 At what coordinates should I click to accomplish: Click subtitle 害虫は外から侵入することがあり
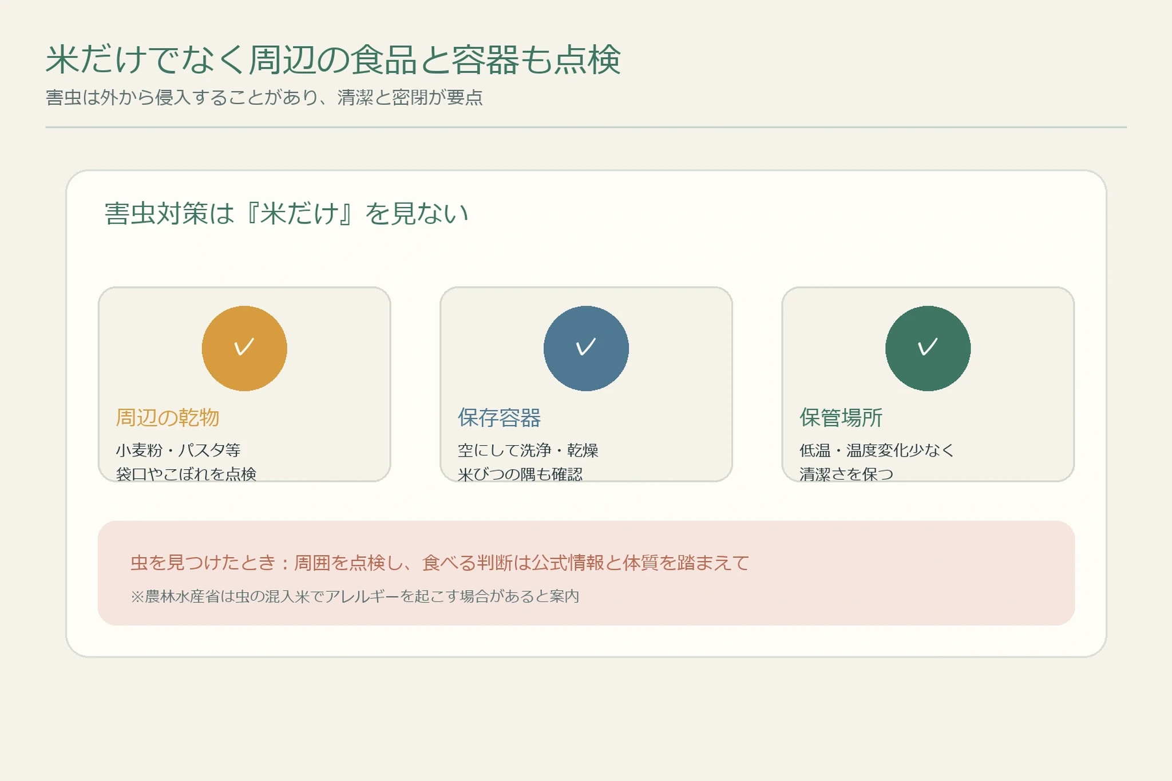pyautogui.click(x=181, y=97)
